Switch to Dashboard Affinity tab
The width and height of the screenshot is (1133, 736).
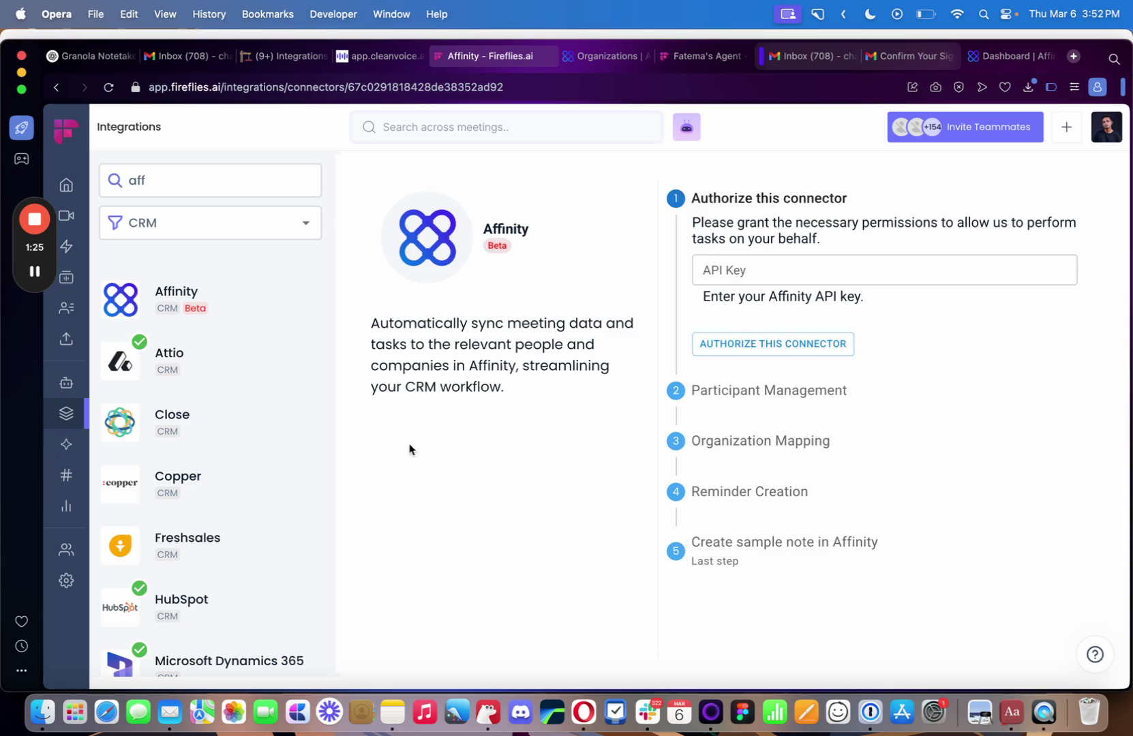click(x=1011, y=56)
